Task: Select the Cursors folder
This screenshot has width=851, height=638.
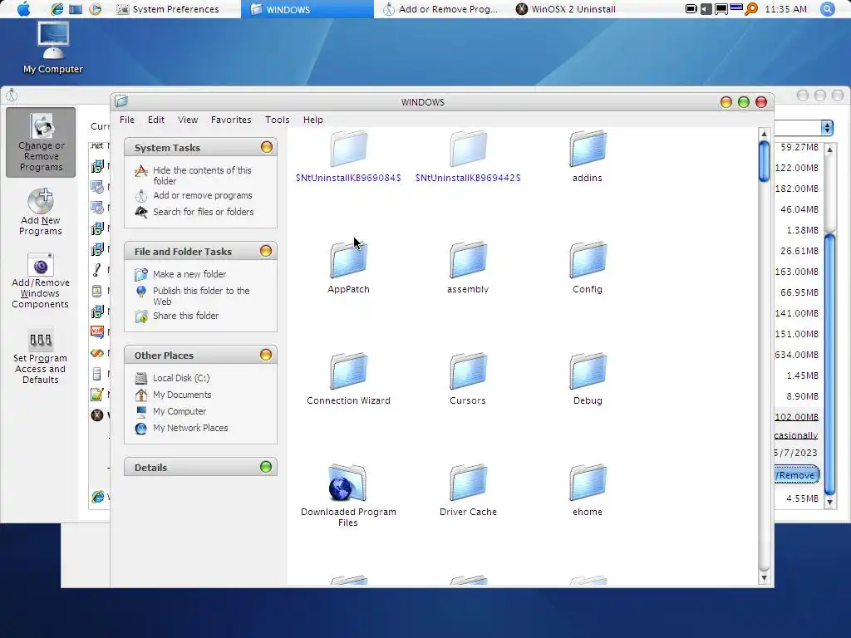Action: (x=468, y=379)
